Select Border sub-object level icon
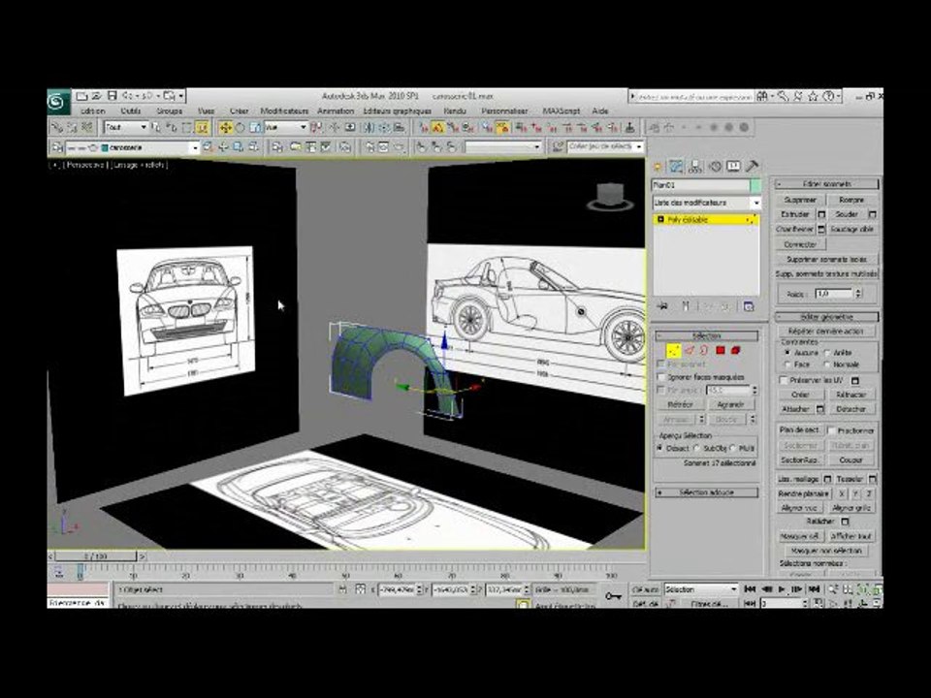The height and width of the screenshot is (698, 931). [704, 350]
